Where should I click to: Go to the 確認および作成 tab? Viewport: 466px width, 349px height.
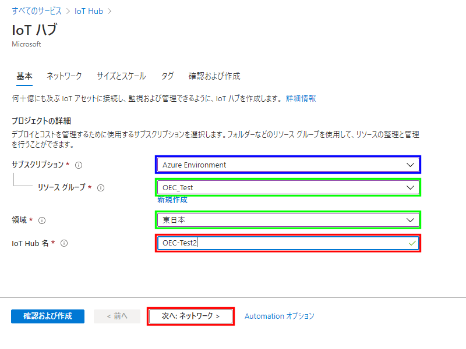pyautogui.click(x=214, y=76)
